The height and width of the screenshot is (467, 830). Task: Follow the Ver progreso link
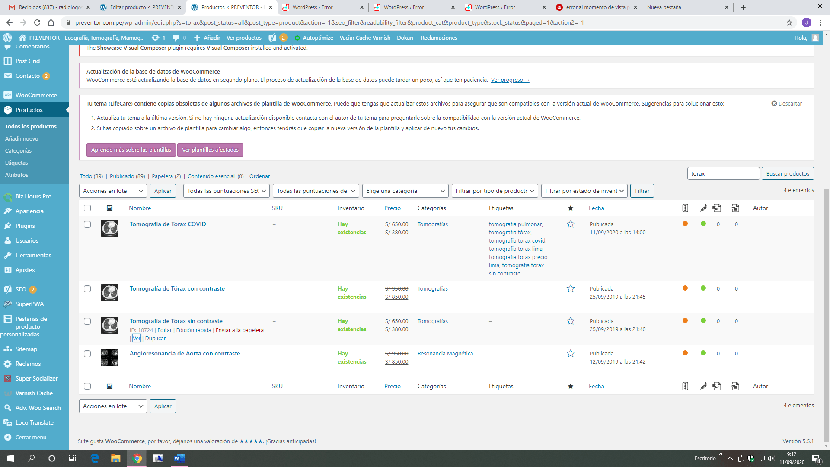click(x=510, y=80)
